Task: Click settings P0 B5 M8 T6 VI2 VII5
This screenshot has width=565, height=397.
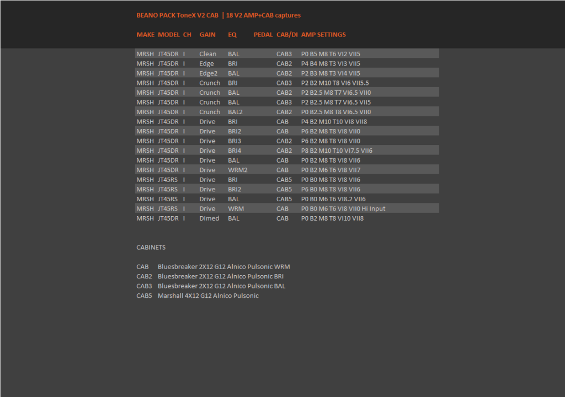Action: (331, 53)
